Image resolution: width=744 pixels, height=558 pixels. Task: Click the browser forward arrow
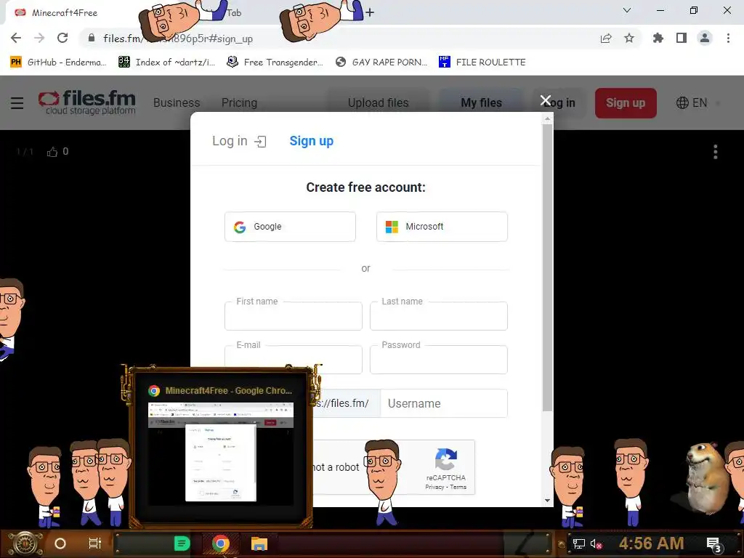point(39,38)
